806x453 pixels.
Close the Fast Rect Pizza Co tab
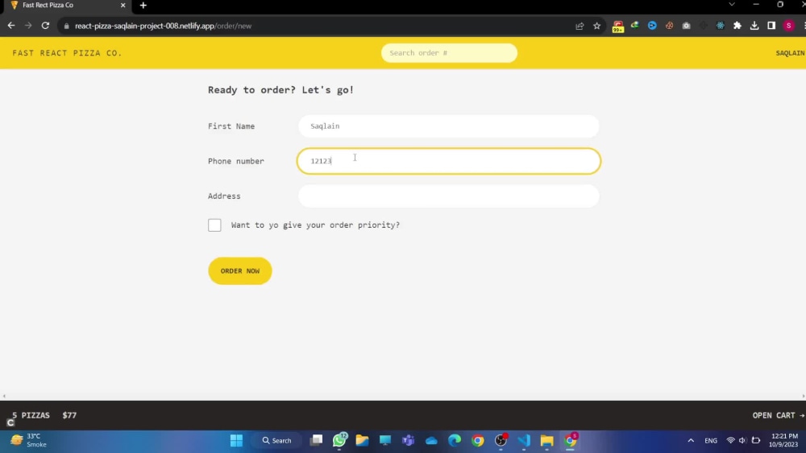(123, 5)
